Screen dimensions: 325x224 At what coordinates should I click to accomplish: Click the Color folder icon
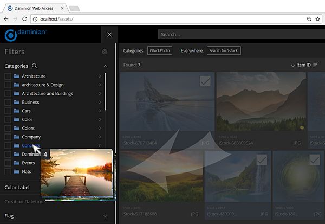coord(17,119)
